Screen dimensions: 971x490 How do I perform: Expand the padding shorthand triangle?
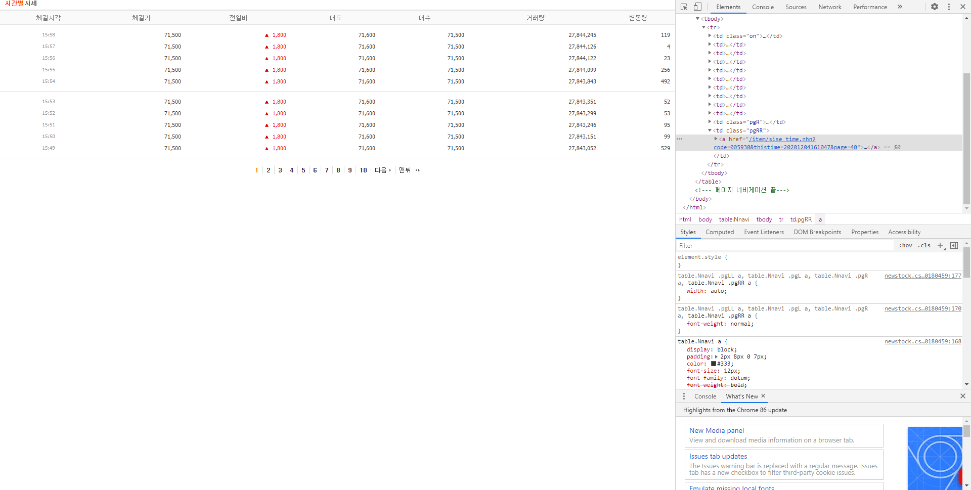716,357
